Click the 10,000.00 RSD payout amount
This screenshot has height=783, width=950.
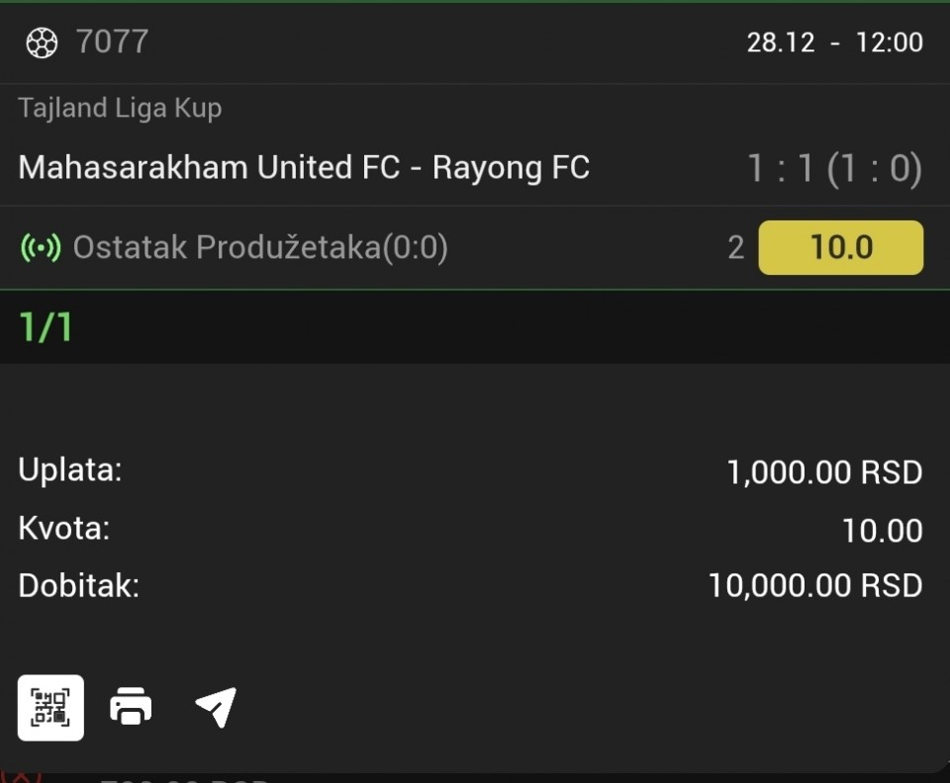(x=814, y=586)
